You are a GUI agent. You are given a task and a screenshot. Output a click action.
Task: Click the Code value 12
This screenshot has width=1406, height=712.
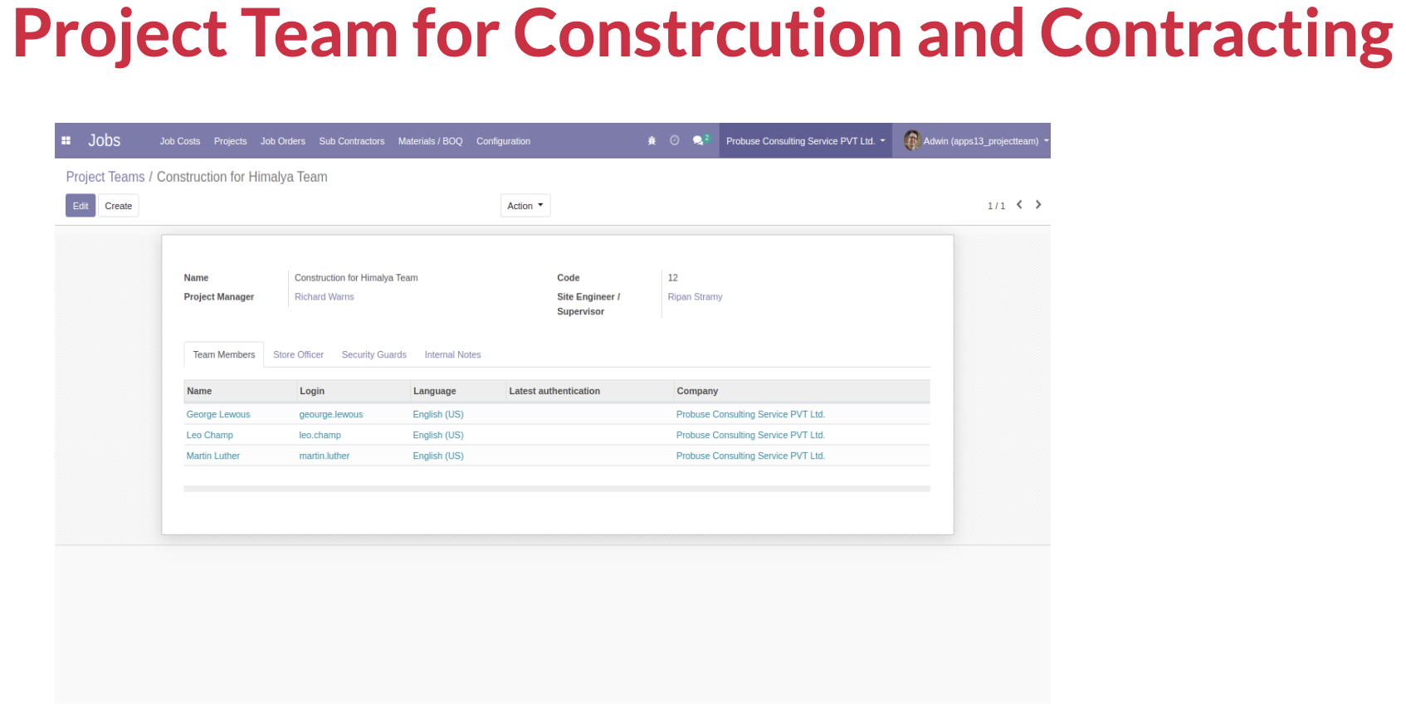pos(673,278)
